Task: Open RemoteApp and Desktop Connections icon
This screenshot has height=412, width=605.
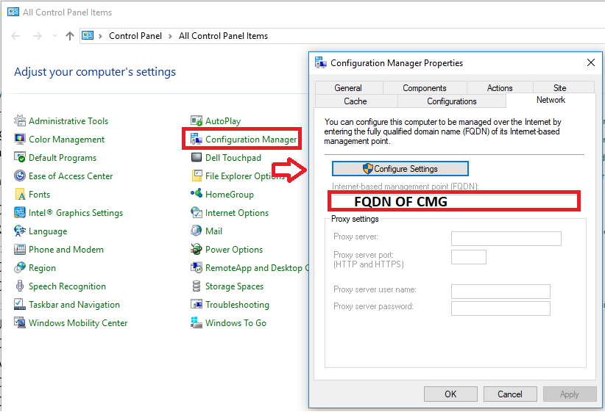Action: (x=197, y=267)
